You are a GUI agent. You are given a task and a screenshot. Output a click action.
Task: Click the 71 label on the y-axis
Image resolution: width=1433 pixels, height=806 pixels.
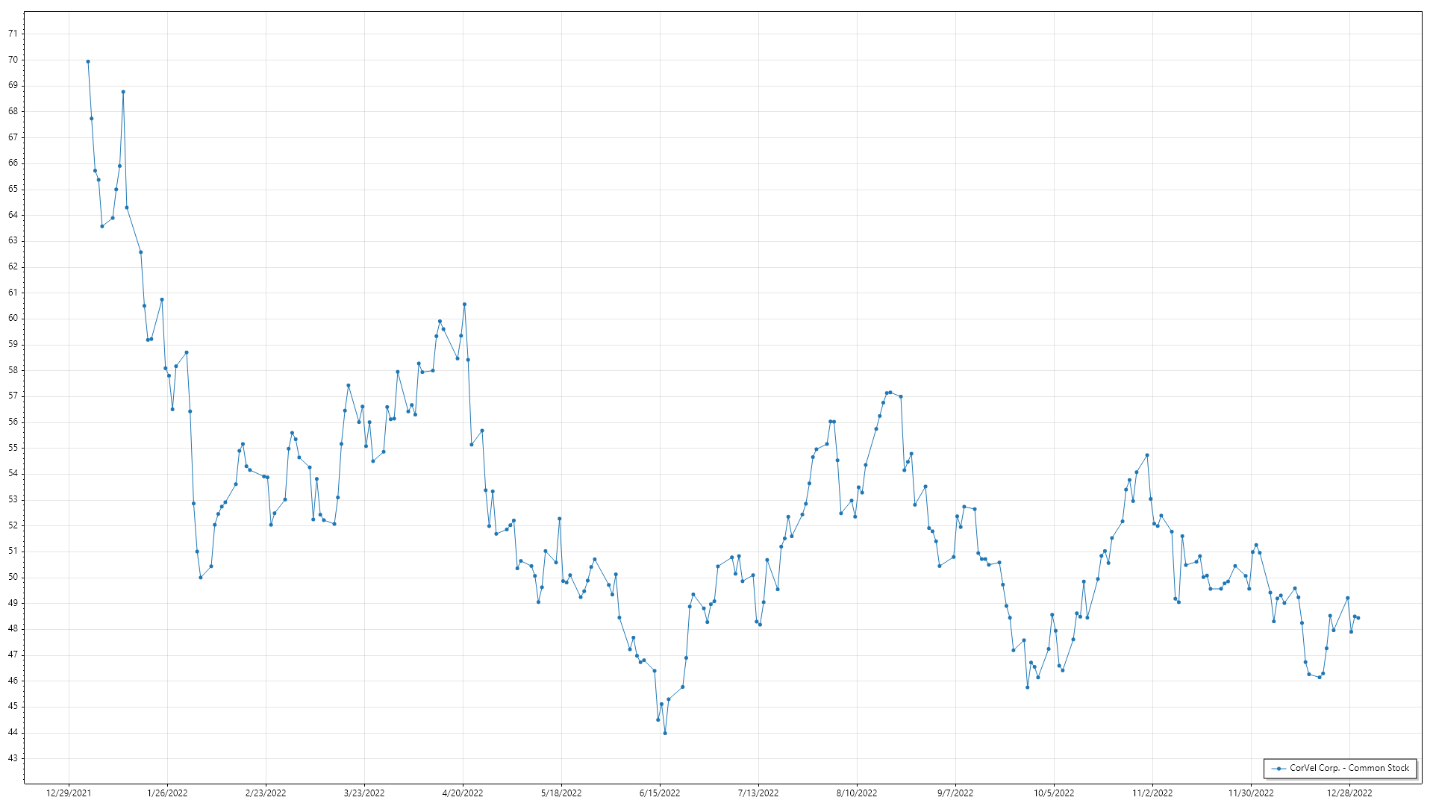pyautogui.click(x=13, y=34)
